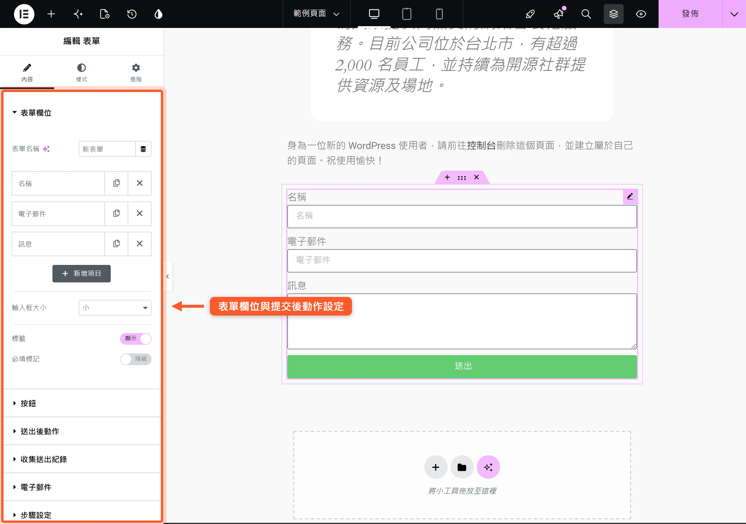
Task: Click the 訊息 textarea on the canvas
Action: (462, 321)
